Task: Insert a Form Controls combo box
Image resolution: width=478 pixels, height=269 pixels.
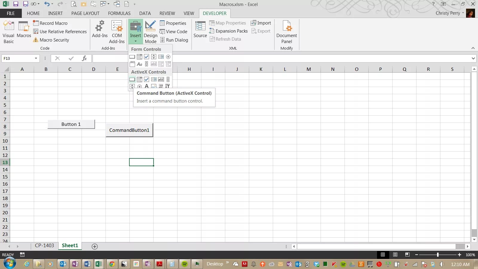Action: click(139, 57)
